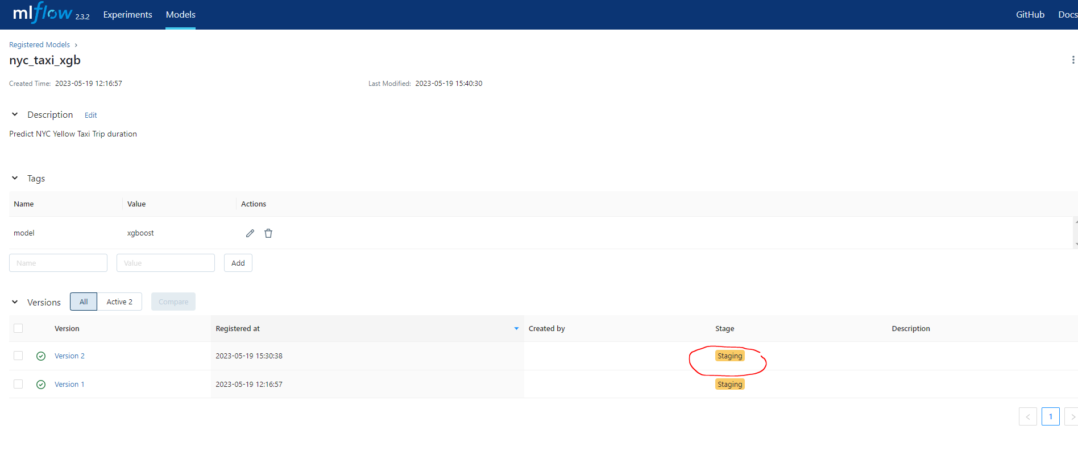Collapse the Description section

click(x=15, y=114)
